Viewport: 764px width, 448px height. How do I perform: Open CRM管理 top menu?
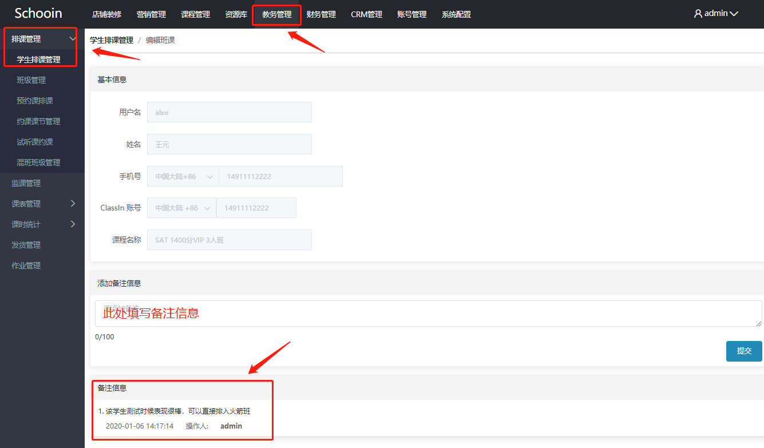coord(367,14)
